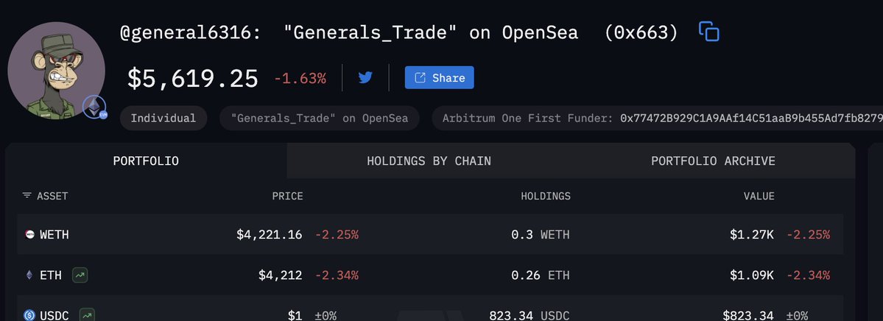Open the PORTFOLIO ARCHIVE tab

(x=713, y=161)
